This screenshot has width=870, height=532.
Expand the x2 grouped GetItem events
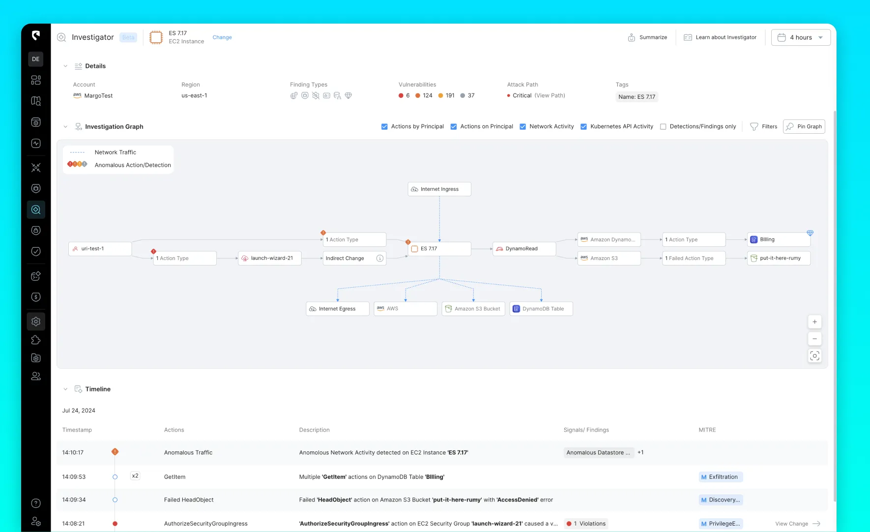point(135,476)
